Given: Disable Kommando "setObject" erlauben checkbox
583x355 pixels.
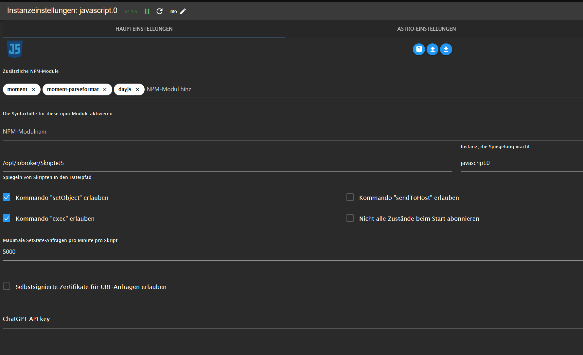Looking at the screenshot, I should click(7, 197).
